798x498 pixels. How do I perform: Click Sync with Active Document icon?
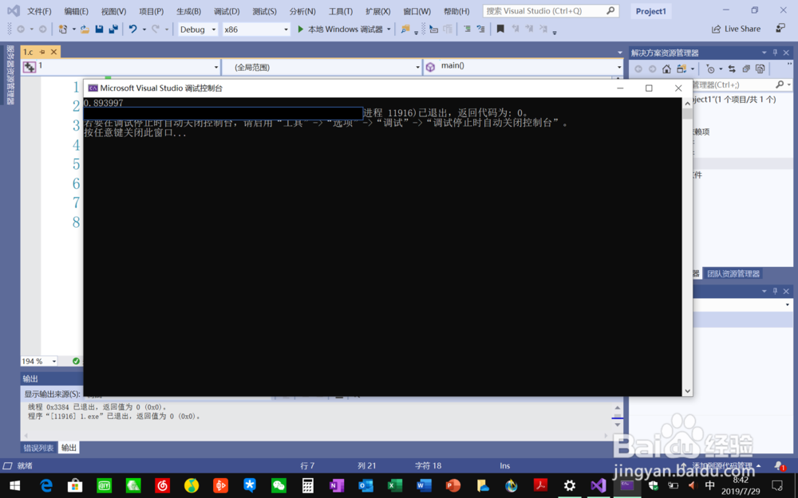[x=732, y=69]
